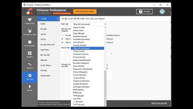The image size is (193, 109).
Task: Select highlighted Tiếng Việt (Vietnamese) option
Action: coord(87,48)
